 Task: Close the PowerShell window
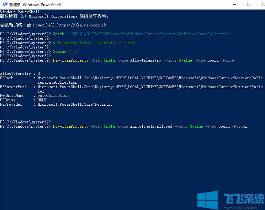[x=263, y=4]
